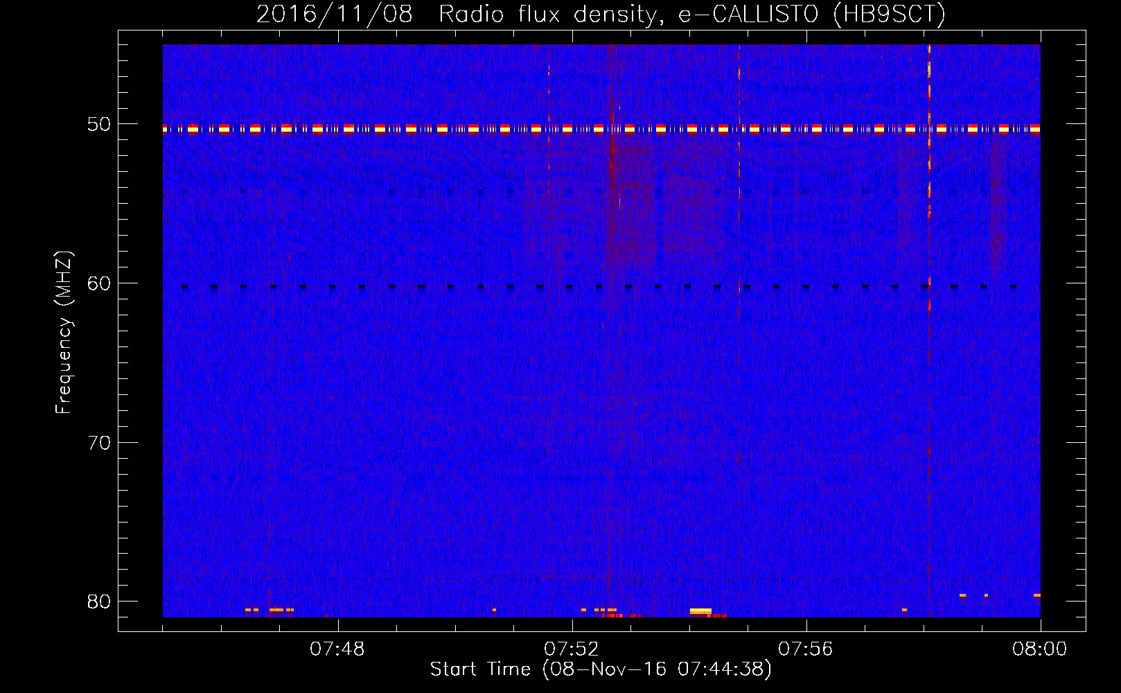Click the bright yellow burst at spectrogram bottom near 07:54
1121x693 pixels.
click(700, 611)
